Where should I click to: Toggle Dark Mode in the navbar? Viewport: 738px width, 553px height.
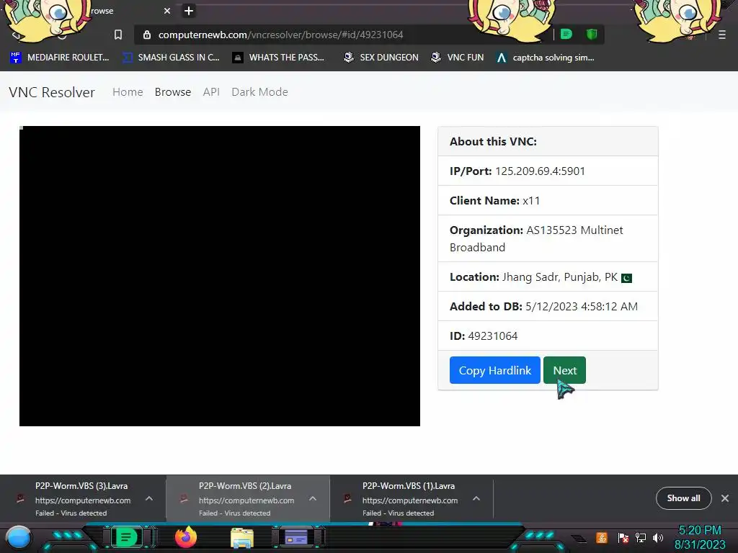pyautogui.click(x=259, y=92)
